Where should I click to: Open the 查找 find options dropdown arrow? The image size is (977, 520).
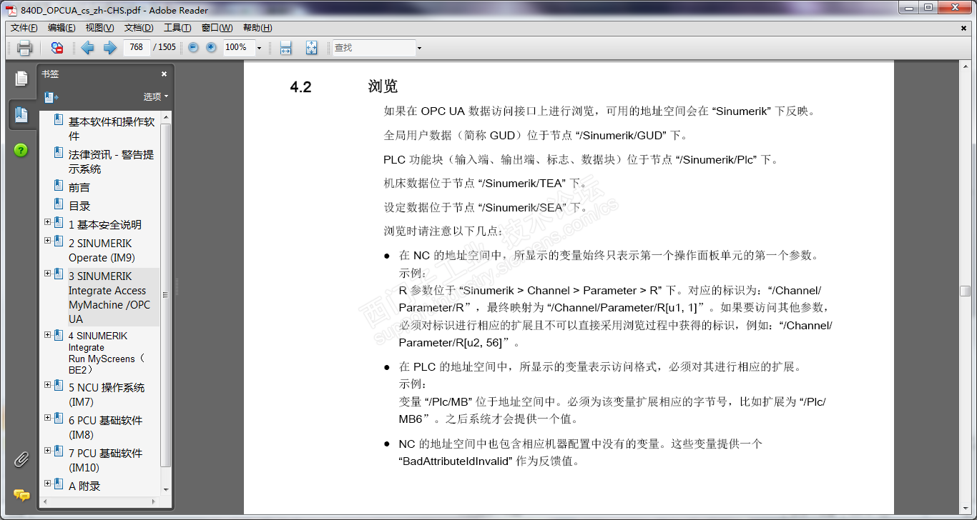419,48
